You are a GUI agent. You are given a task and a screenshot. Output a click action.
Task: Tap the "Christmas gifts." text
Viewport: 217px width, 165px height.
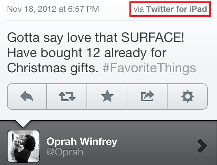pos(53,67)
